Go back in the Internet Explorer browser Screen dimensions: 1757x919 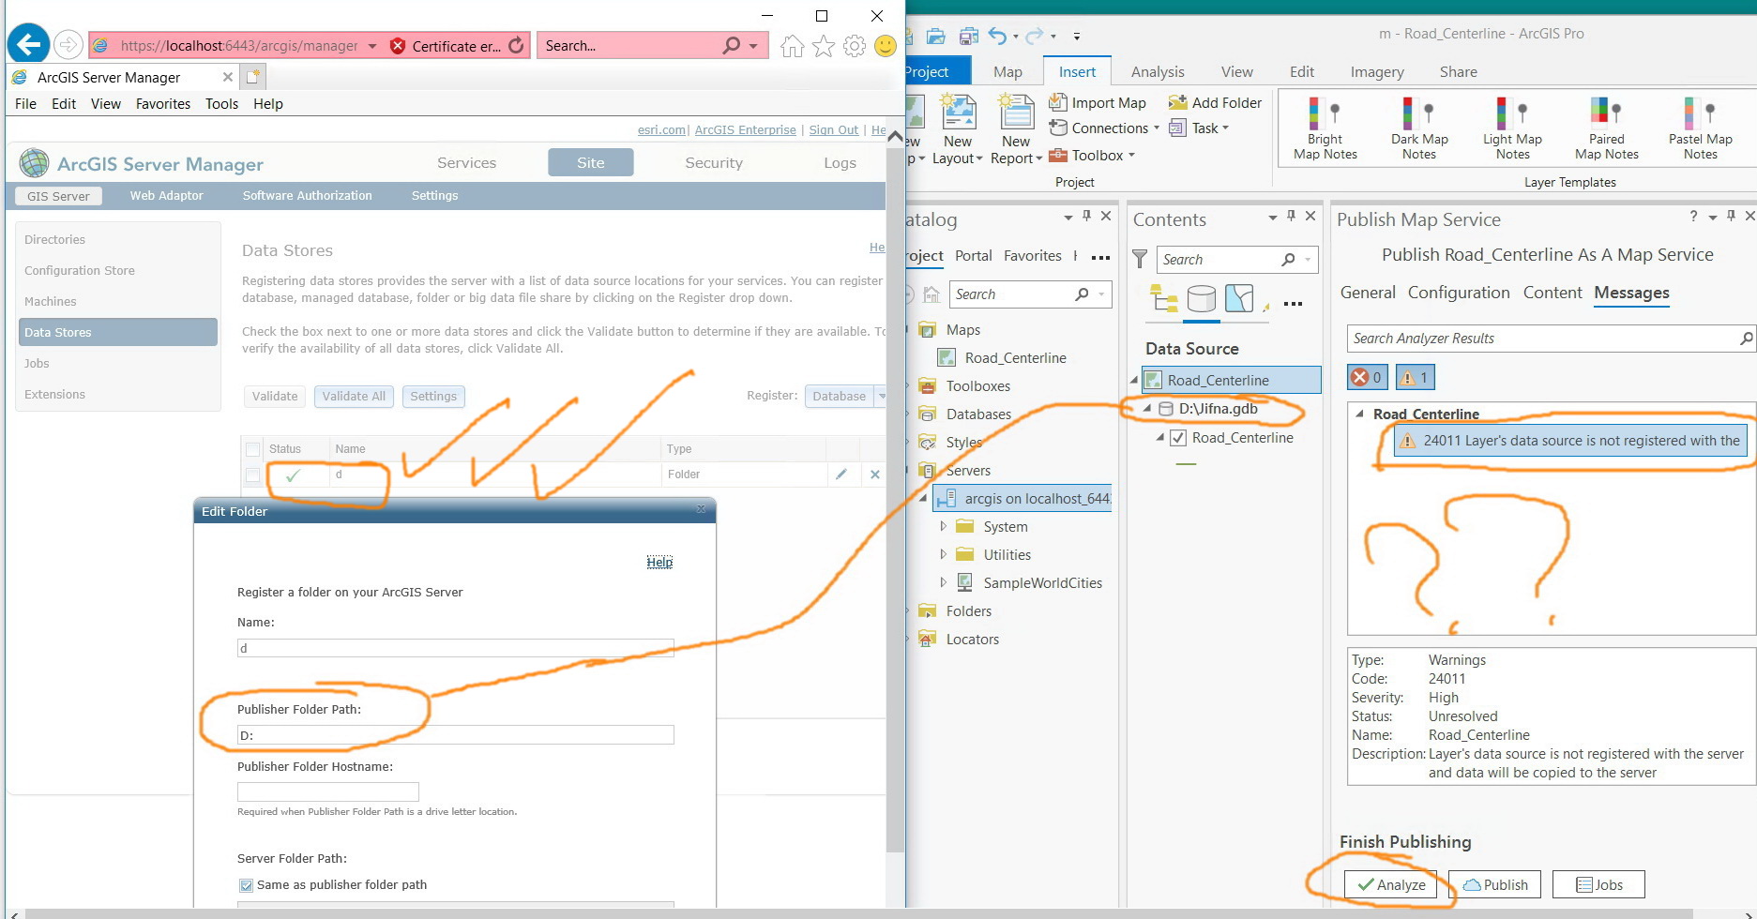click(x=29, y=44)
